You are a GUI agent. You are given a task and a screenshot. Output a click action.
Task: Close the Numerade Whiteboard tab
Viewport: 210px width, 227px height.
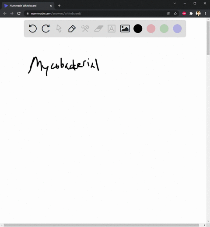51,6
